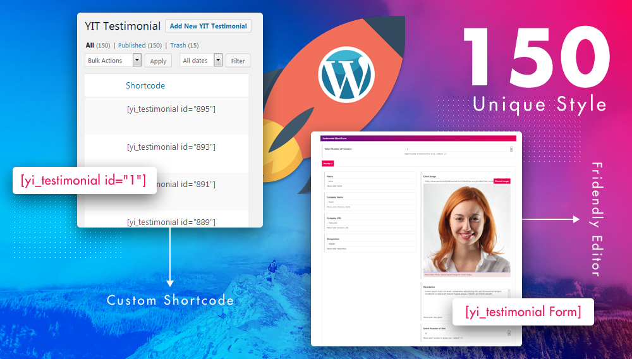
Task: Click the WordPress logo on the rocket
Action: click(346, 75)
